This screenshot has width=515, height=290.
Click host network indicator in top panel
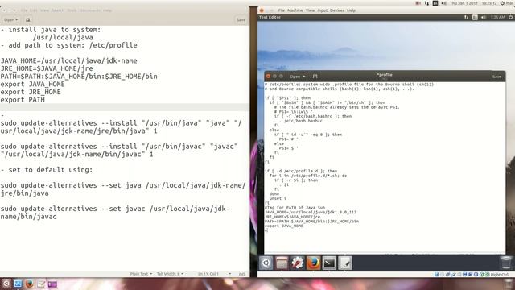(x=426, y=3)
